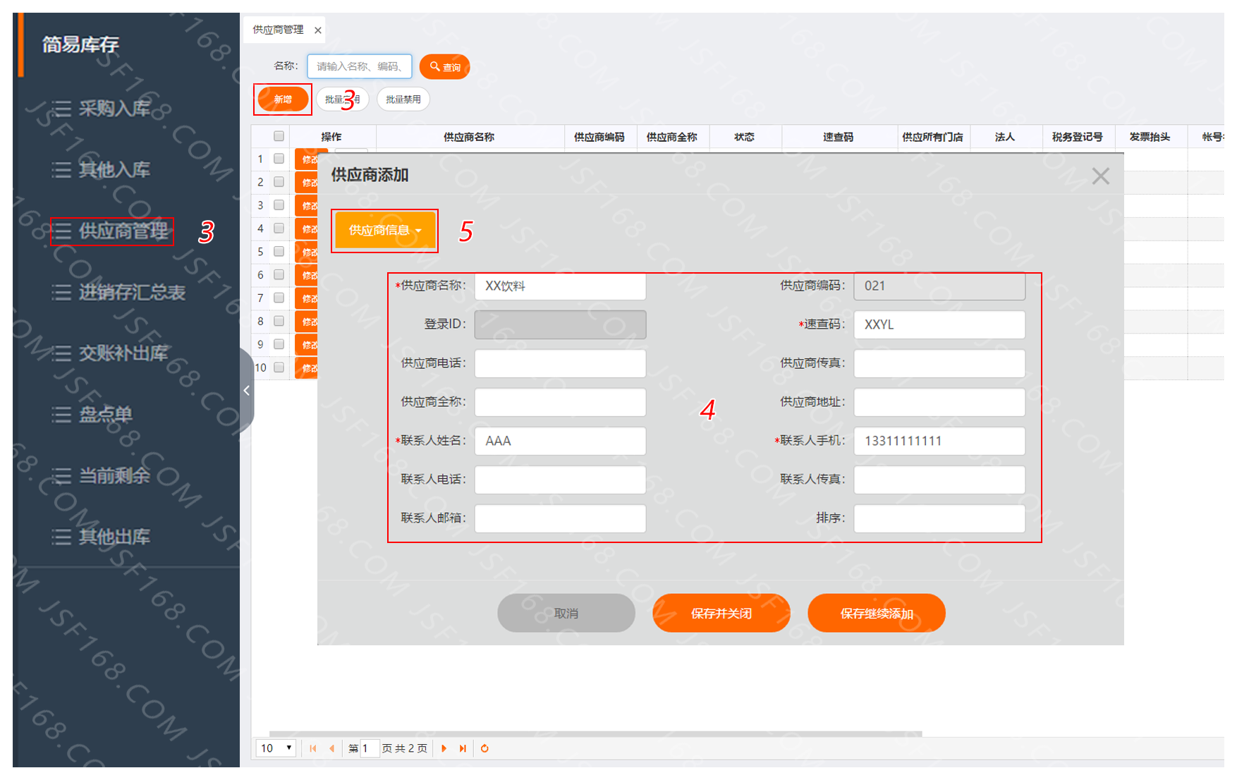This screenshot has height=780, width=1237.
Task: Go to last page icon
Action: [x=463, y=748]
